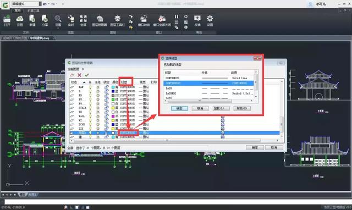Open the 设置 settings gear icon
The width and height of the screenshot is (352, 210).
coord(210,21)
